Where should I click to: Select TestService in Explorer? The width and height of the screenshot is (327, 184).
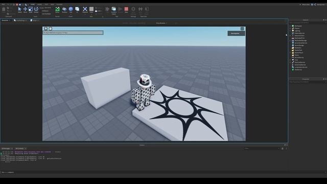[298, 70]
